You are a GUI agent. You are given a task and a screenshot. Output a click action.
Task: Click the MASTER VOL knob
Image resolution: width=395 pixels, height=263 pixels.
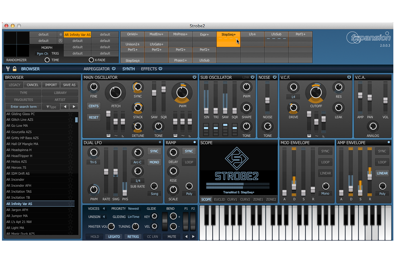pos(111,226)
